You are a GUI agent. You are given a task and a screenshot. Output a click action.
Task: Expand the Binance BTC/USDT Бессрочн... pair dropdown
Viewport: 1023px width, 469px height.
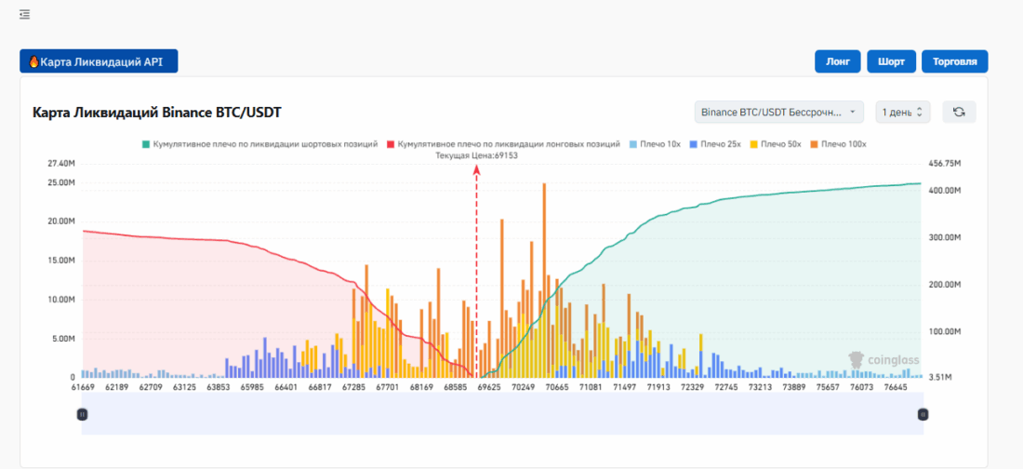[779, 112]
